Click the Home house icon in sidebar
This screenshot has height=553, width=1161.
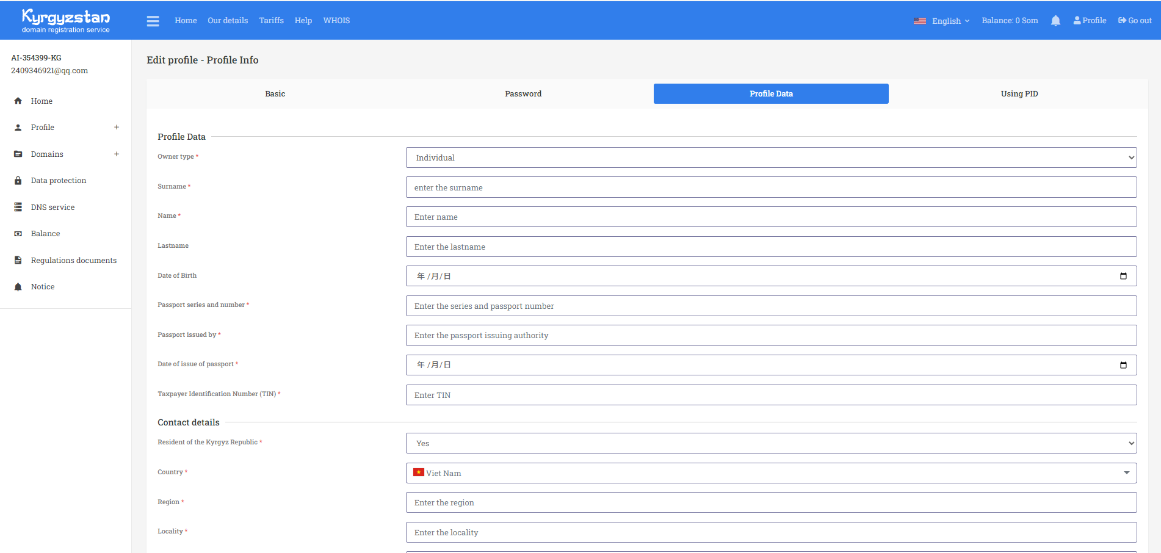(x=18, y=101)
